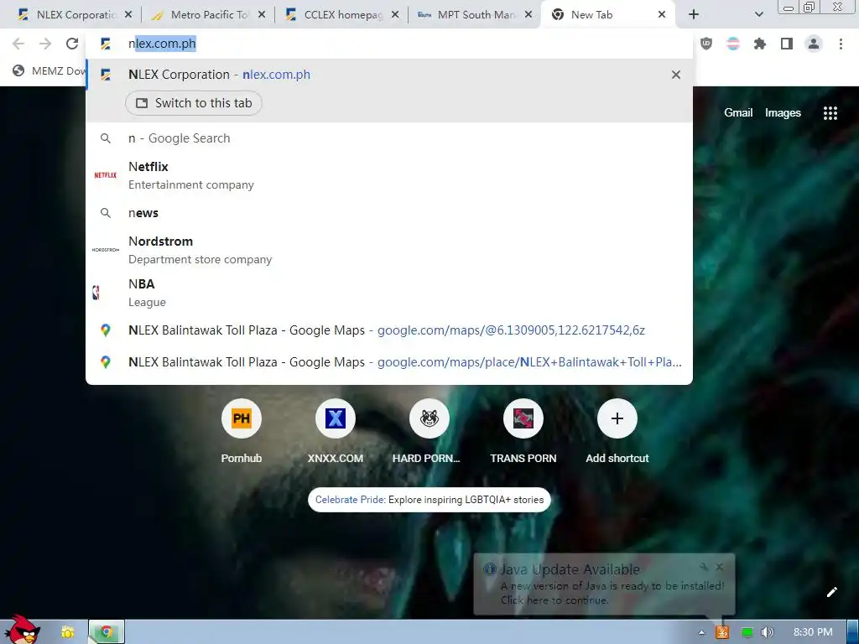Open NLEX Balintawak maps/@6.1309005 suggestion

click(389, 330)
